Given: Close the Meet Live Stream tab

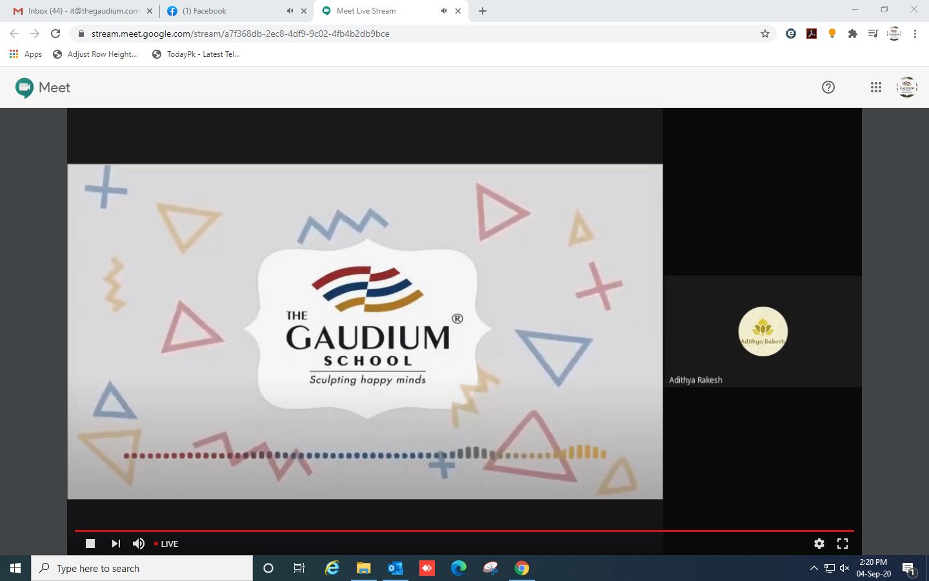Looking at the screenshot, I should pos(458,11).
